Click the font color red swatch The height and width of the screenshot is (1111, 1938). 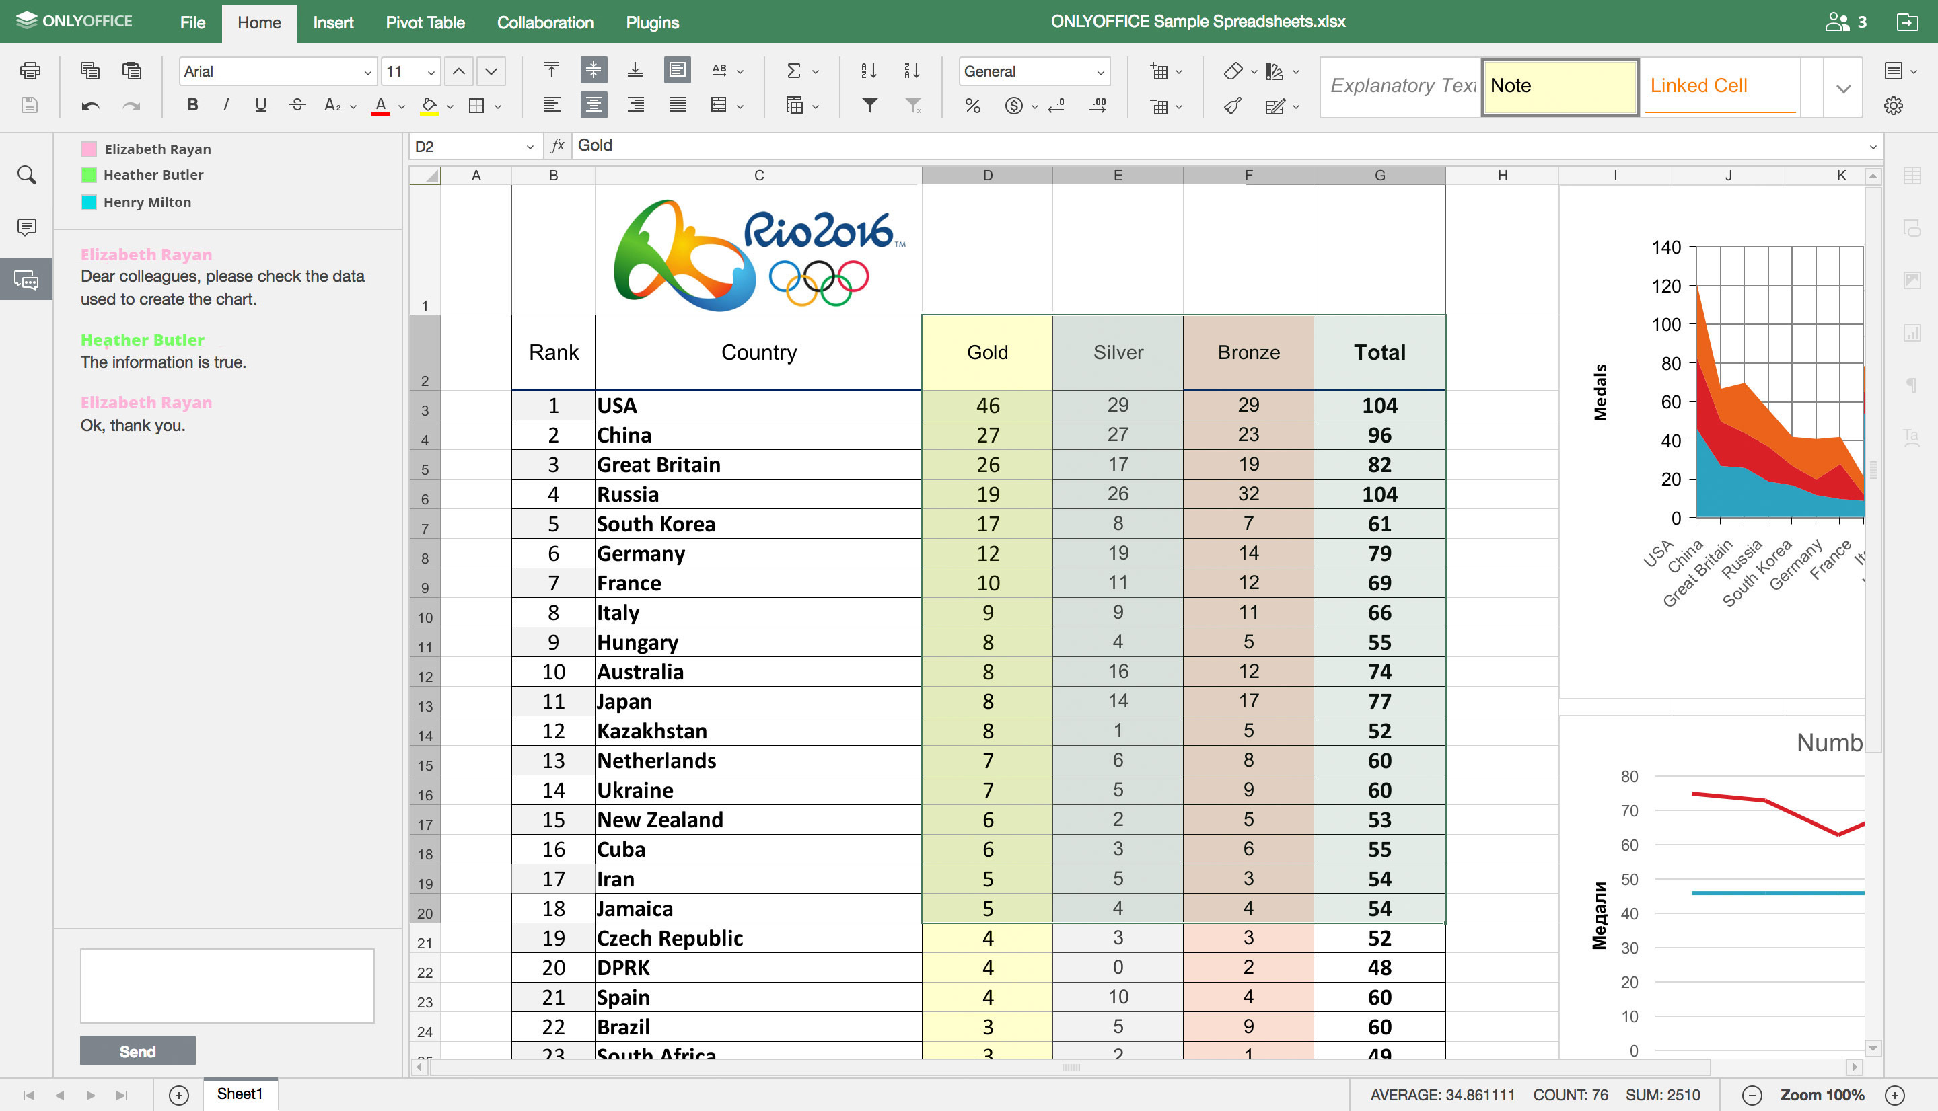[384, 112]
